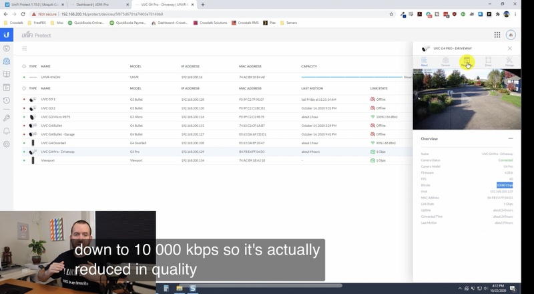534x294 pixels.
Task: Sort cameras by LINK STATE column
Action: (x=378, y=88)
